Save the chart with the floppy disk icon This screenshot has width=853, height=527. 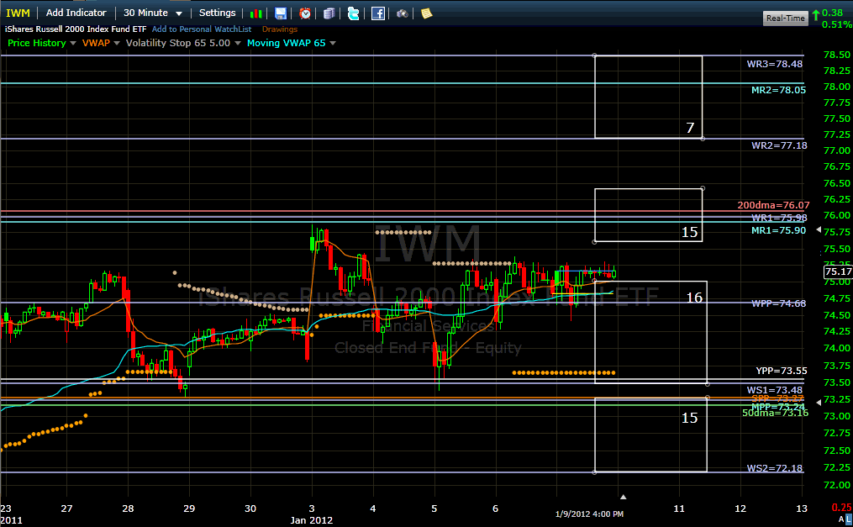tap(280, 13)
